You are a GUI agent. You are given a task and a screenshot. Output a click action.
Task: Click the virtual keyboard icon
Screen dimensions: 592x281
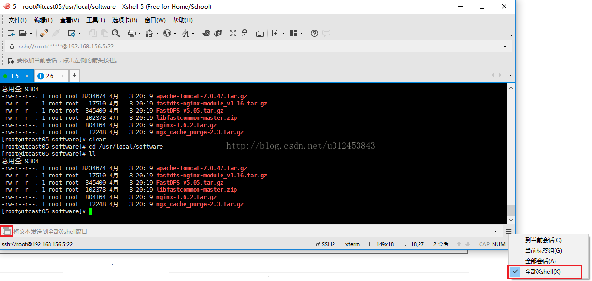(260, 34)
